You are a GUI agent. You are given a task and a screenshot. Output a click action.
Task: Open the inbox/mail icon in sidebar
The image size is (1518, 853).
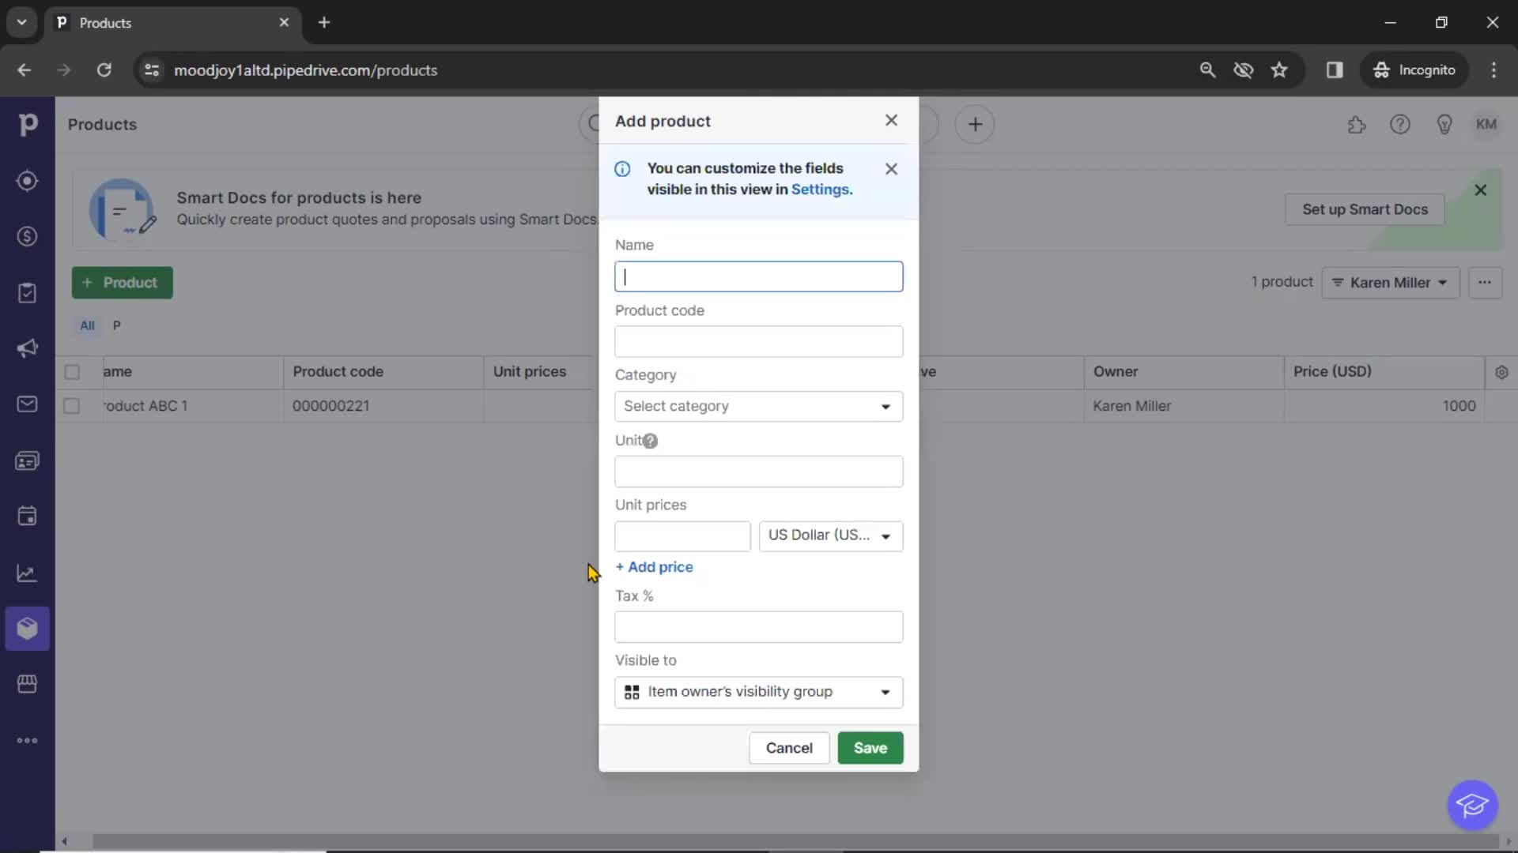click(28, 403)
